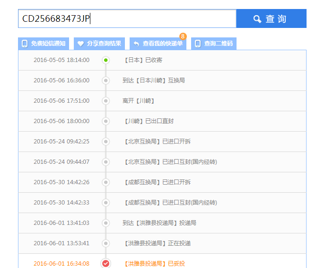Click the magnifier icon in 查询 button
Screen dimensions: 325x268
point(257,19)
